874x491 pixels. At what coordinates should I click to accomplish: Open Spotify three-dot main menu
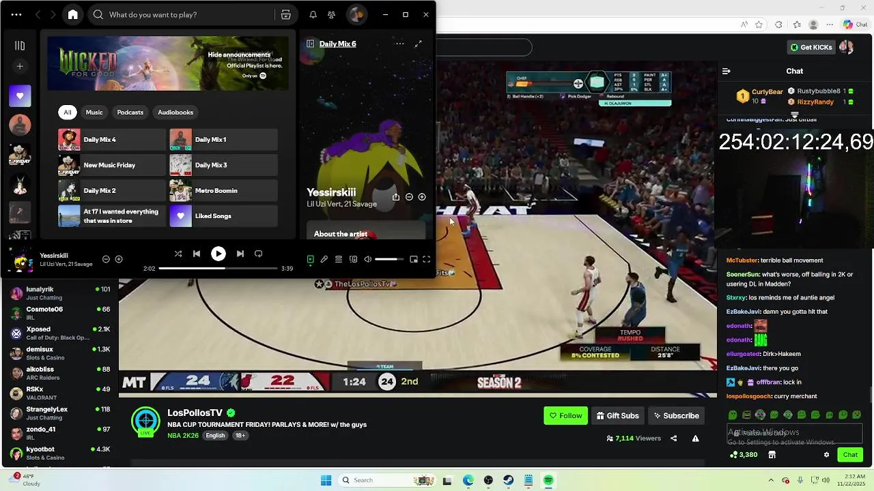pos(16,14)
